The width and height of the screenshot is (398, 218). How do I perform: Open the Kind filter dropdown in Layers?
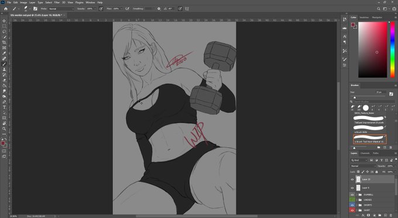pos(359,160)
